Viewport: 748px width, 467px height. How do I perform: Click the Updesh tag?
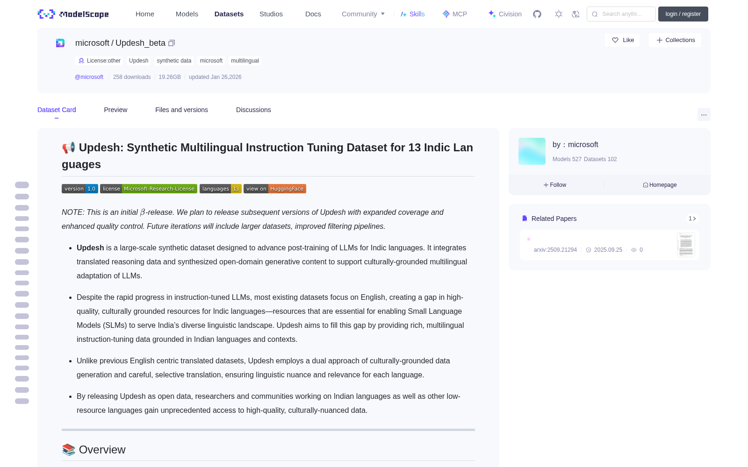pos(138,61)
